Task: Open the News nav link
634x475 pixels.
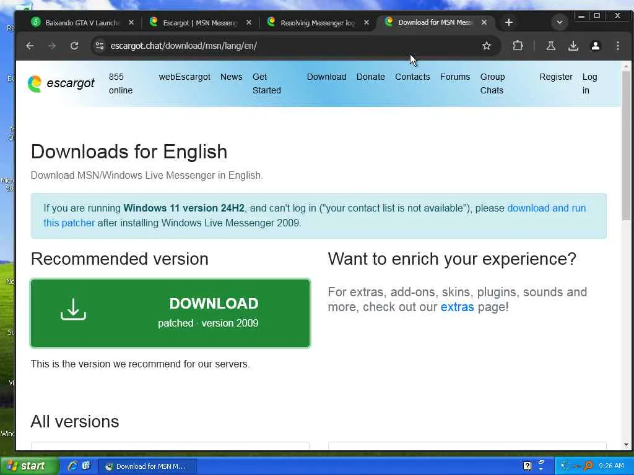Action: tap(232, 77)
